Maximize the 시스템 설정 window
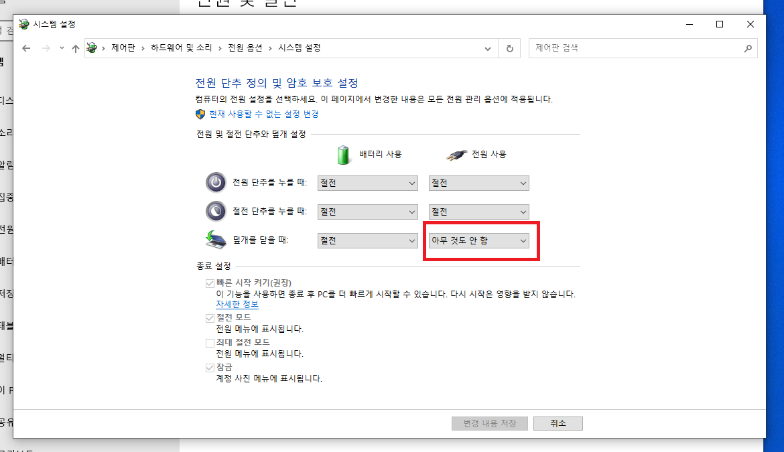 click(x=720, y=24)
